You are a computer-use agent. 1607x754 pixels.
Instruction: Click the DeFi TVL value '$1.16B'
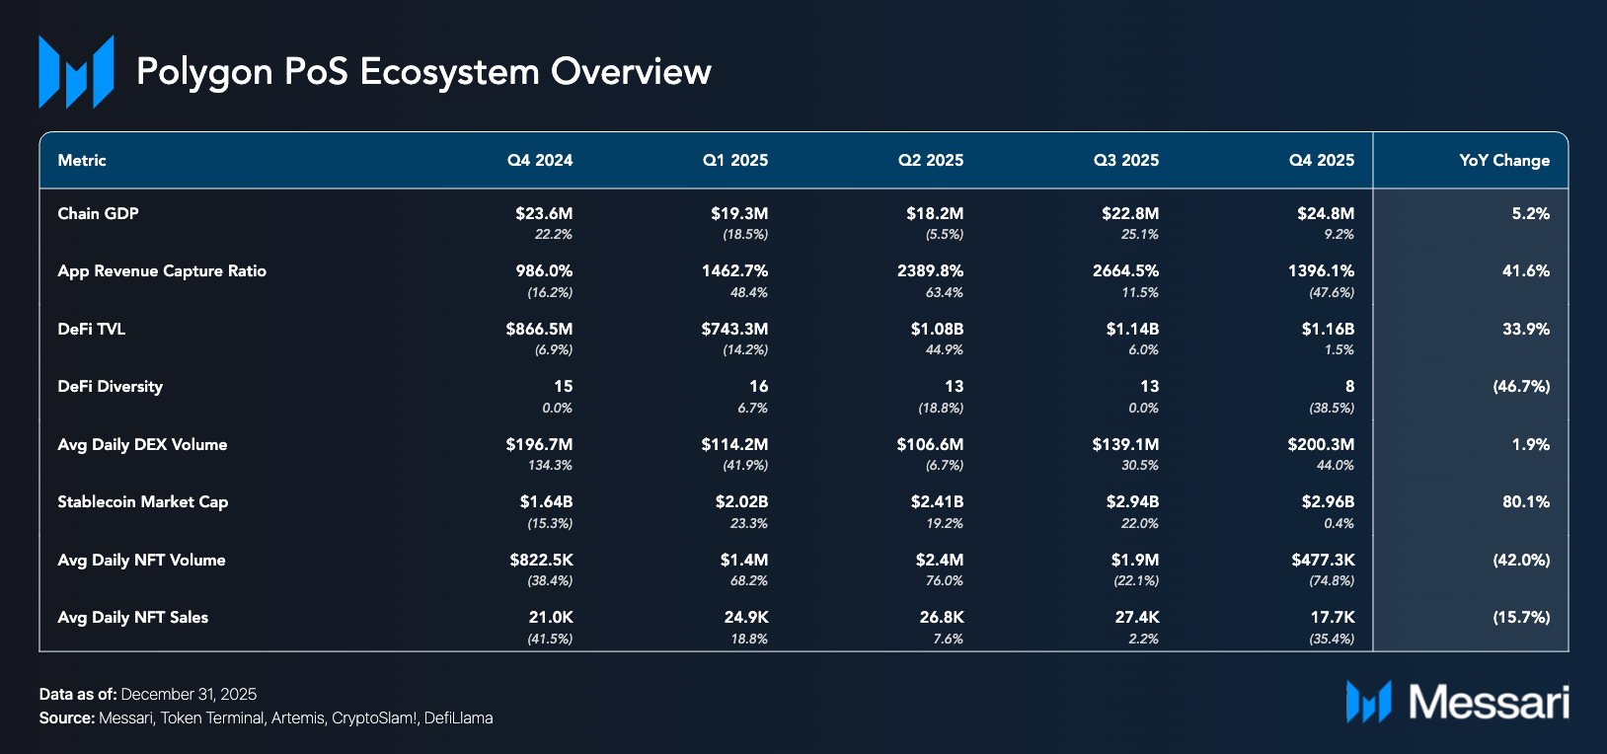[x=1328, y=329]
